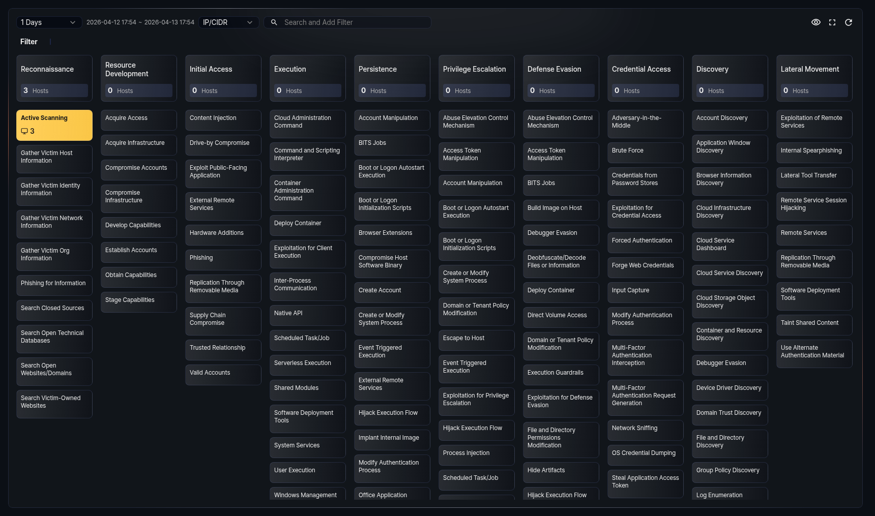Open the Active Scanning technique card
Viewport: 875px width, 516px height.
point(54,125)
